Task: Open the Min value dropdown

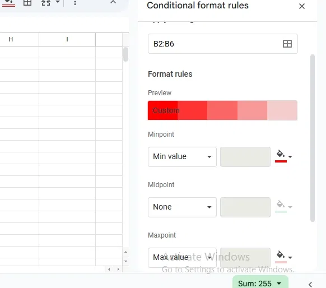Action: coord(182,156)
